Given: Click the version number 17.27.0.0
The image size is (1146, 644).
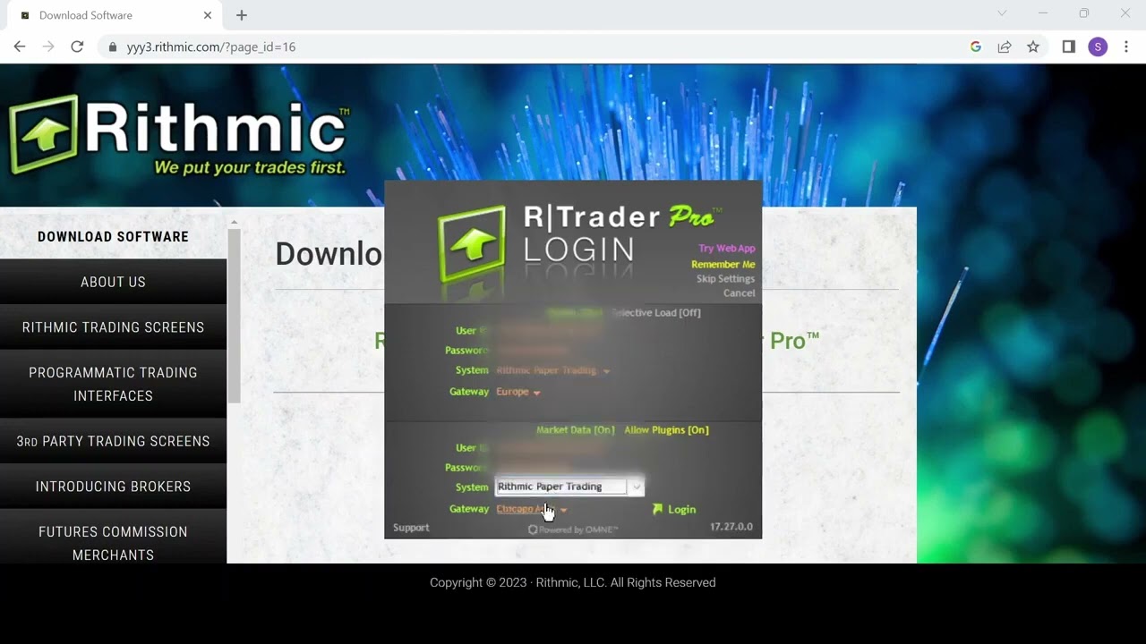Looking at the screenshot, I should (731, 527).
